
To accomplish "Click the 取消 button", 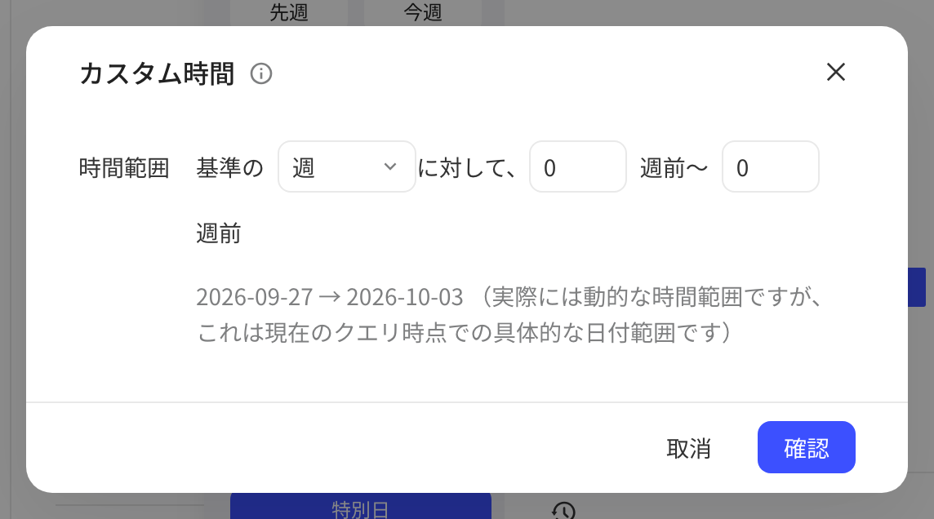I will [x=688, y=448].
